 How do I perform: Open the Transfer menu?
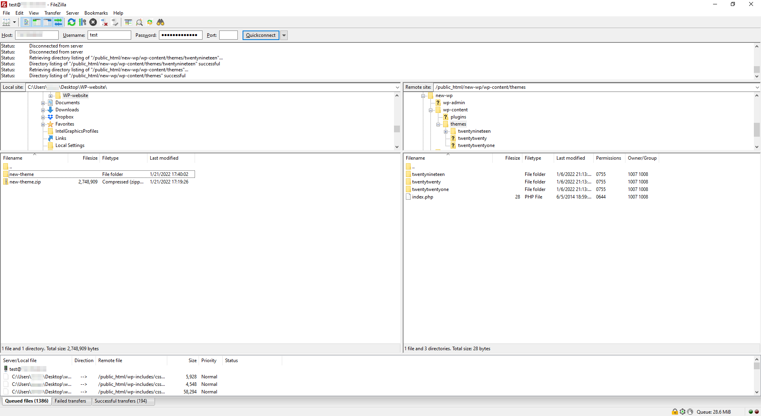52,13
